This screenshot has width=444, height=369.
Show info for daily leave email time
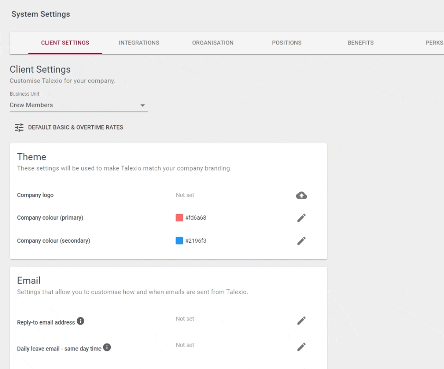click(x=107, y=347)
